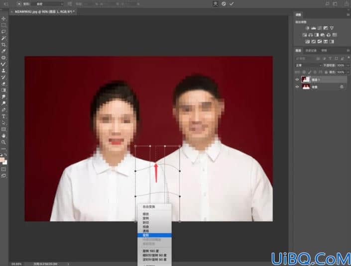The height and width of the screenshot is (266, 351).
Task: Open the Layers panel flyout menu
Action: [x=348, y=51]
